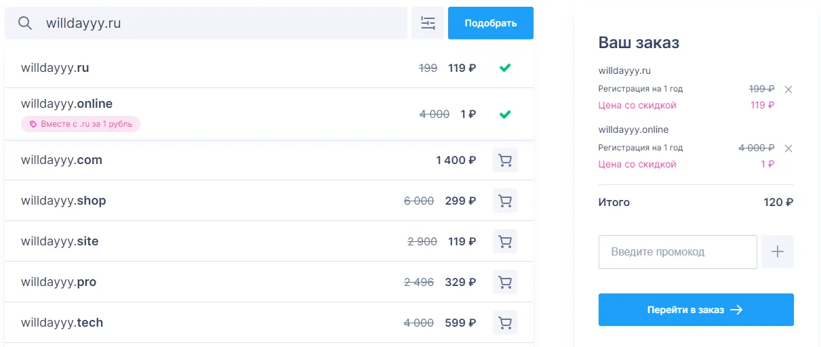Remove willdayyy.ru from order
The width and height of the screenshot is (821, 347).
click(x=788, y=89)
